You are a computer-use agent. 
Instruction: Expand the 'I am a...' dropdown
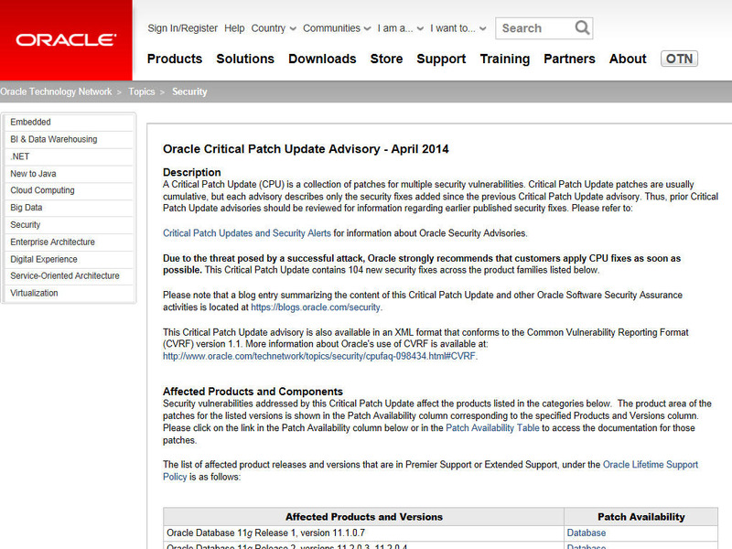pyautogui.click(x=402, y=28)
